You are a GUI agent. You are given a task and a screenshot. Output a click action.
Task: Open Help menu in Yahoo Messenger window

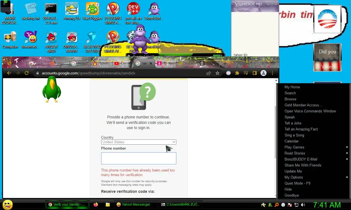point(255,9)
